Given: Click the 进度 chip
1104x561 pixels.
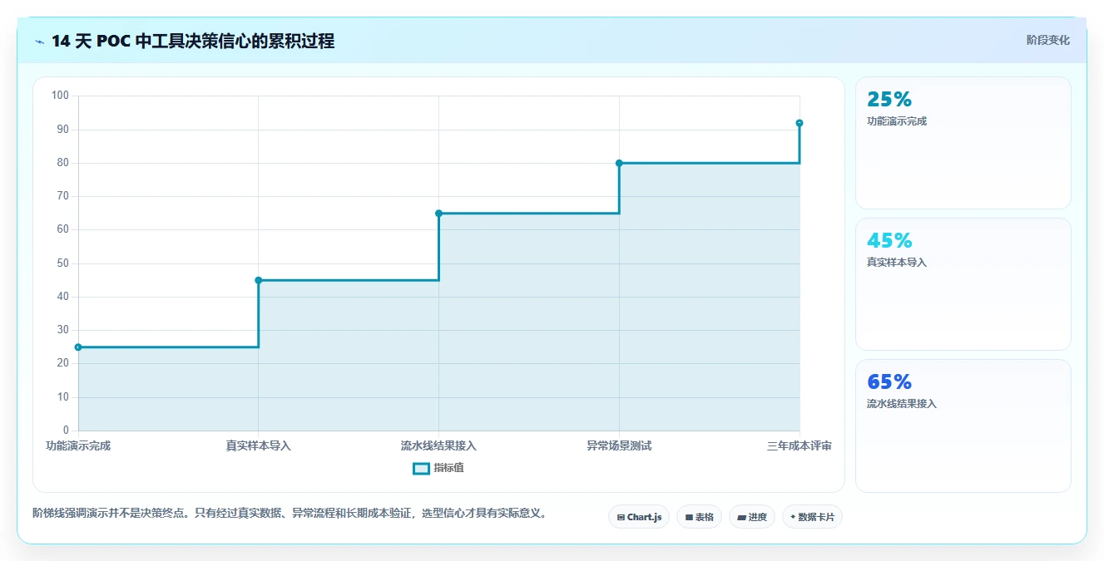Looking at the screenshot, I should click(x=752, y=517).
